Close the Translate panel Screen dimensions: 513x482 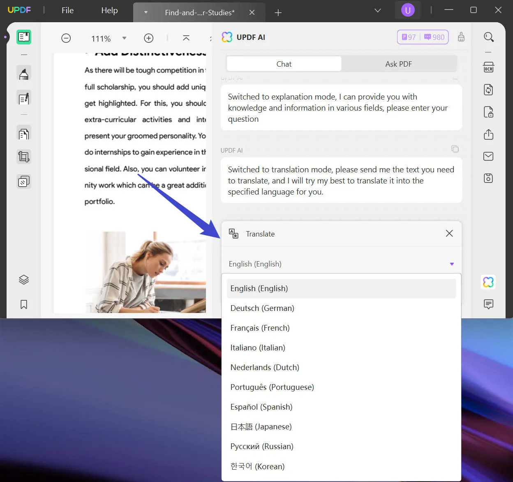[449, 233]
